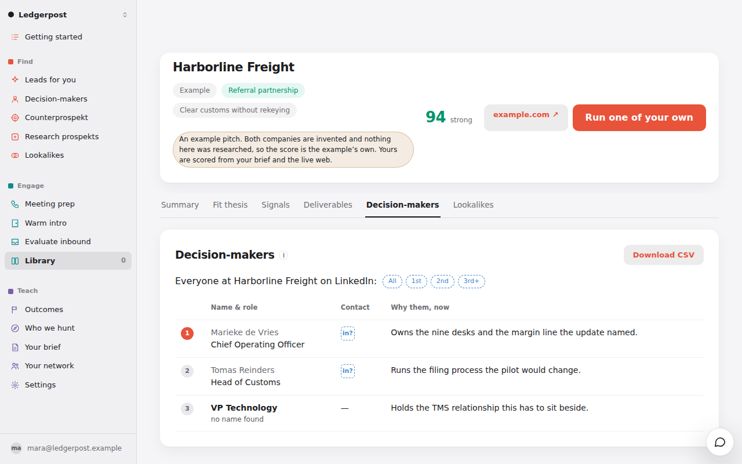The height and width of the screenshot is (464, 742).
Task: Open Leads for you in sidebar
Action: (x=68, y=80)
